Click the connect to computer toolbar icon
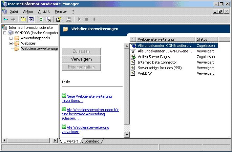 pos(69,19)
